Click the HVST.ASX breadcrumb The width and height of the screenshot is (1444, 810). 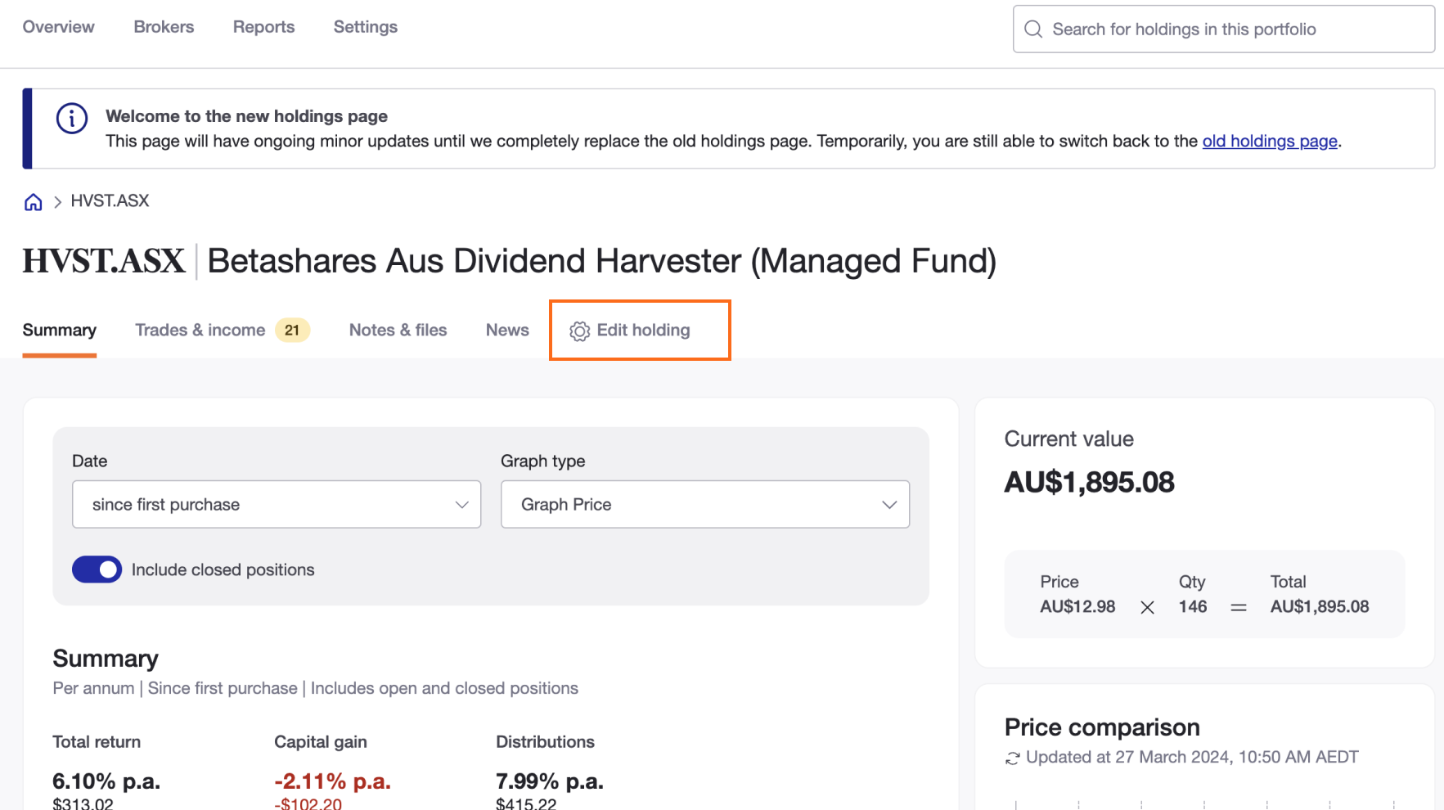[x=110, y=201]
